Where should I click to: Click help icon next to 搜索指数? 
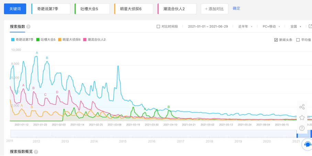coord(29,27)
